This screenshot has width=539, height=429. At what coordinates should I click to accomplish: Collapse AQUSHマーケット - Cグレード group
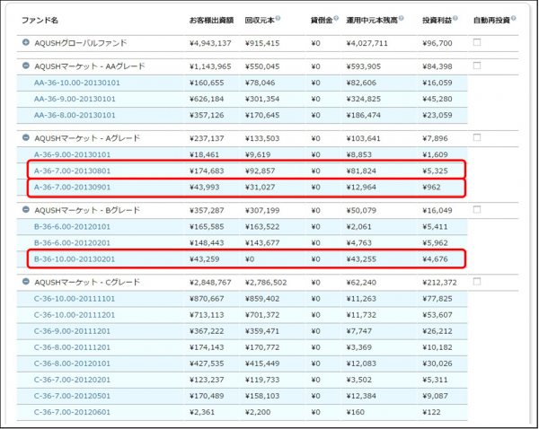pos(26,281)
